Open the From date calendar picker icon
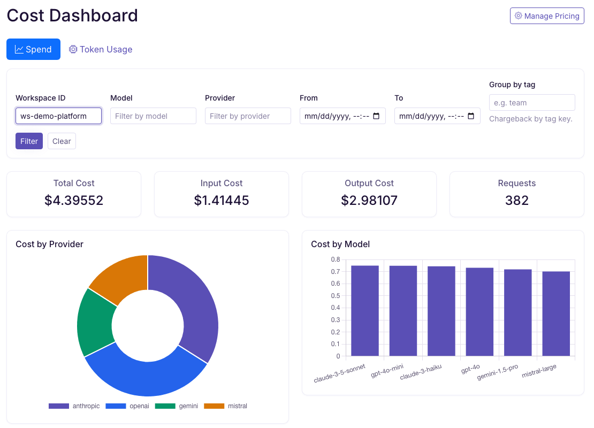The height and width of the screenshot is (428, 594). [376, 116]
